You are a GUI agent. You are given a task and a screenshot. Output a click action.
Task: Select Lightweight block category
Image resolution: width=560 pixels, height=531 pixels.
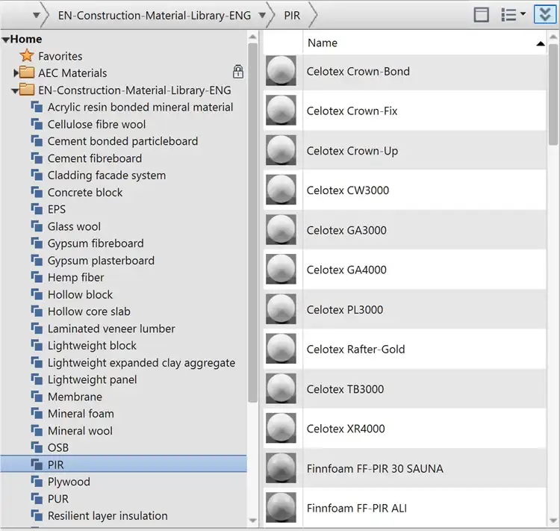pos(92,346)
